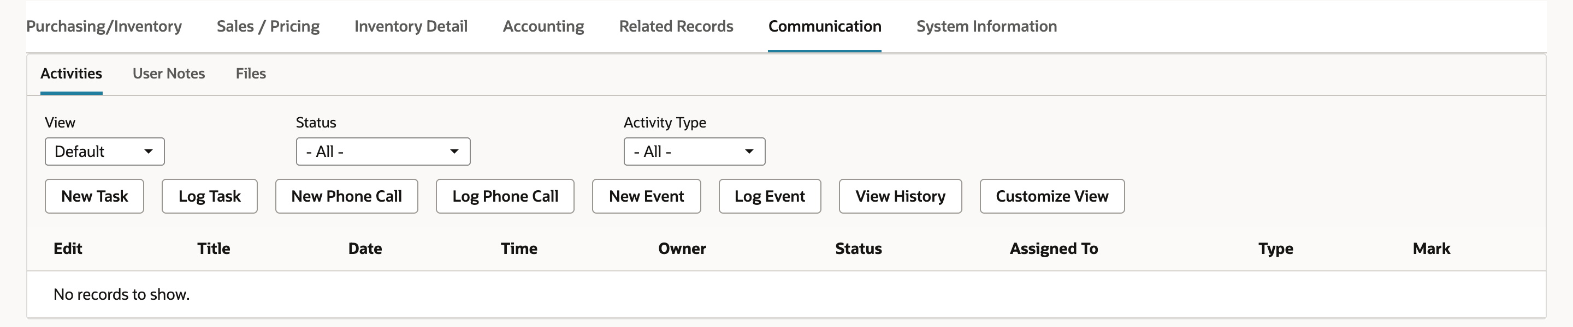Select the Activities subtab
Image resolution: width=1573 pixels, height=327 pixels.
click(72, 74)
